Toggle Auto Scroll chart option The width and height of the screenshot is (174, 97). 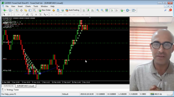[x=112, y=10]
